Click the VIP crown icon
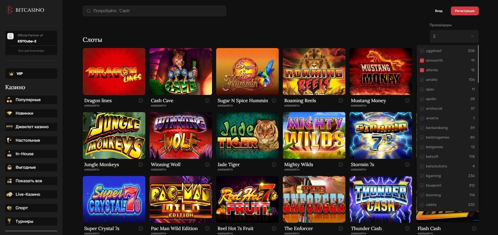 tap(11, 74)
